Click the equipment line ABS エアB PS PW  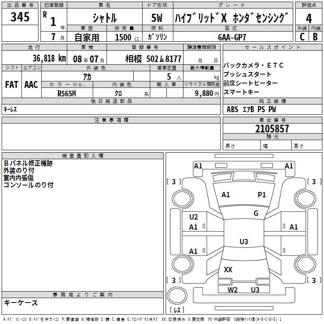[x=251, y=109]
